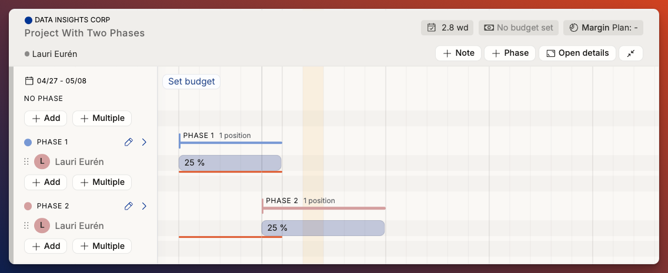Click the avatar L in Phase 2 row
668x273 pixels.
point(42,225)
